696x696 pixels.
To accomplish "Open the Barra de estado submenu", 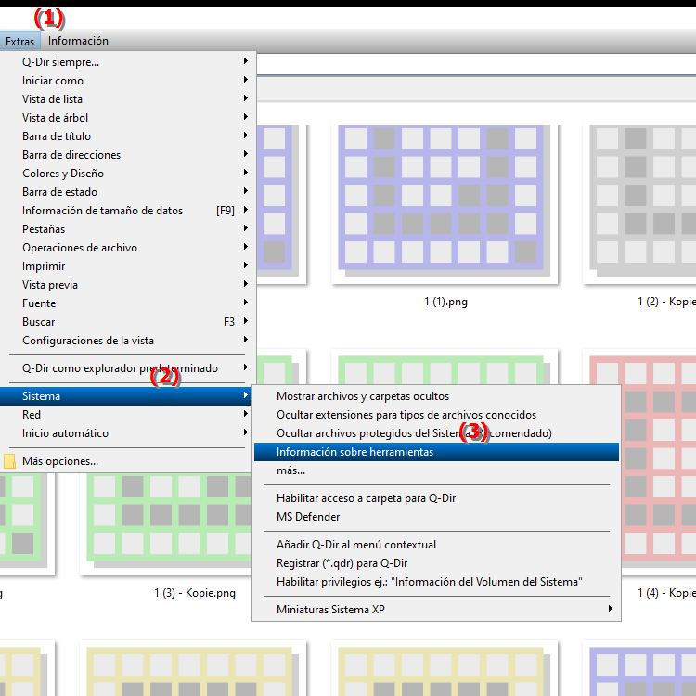I will click(x=128, y=192).
